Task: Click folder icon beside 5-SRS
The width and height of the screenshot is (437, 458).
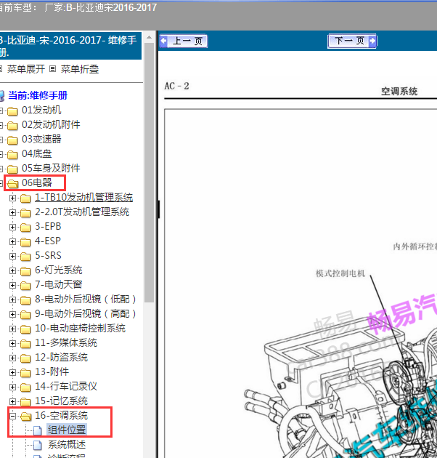Action: 25,256
